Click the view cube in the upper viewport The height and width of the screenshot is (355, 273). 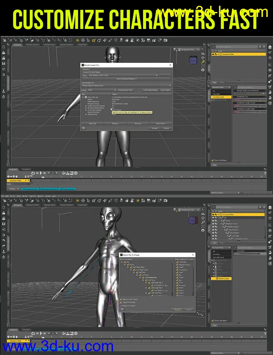point(193,61)
